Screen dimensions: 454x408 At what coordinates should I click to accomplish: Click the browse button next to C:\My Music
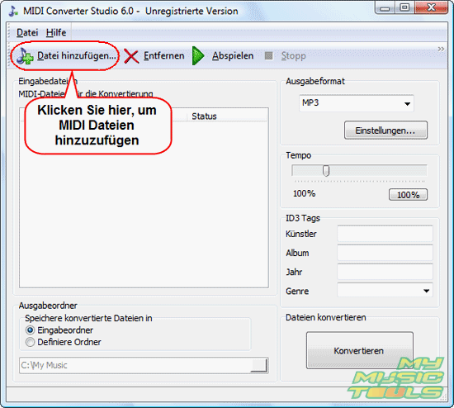[x=259, y=365]
